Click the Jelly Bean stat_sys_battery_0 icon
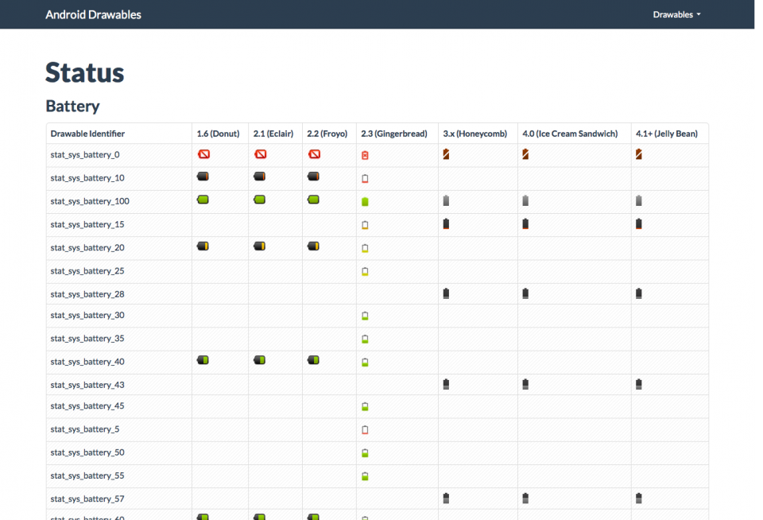Viewport: 763px width, 520px height. pos(639,154)
